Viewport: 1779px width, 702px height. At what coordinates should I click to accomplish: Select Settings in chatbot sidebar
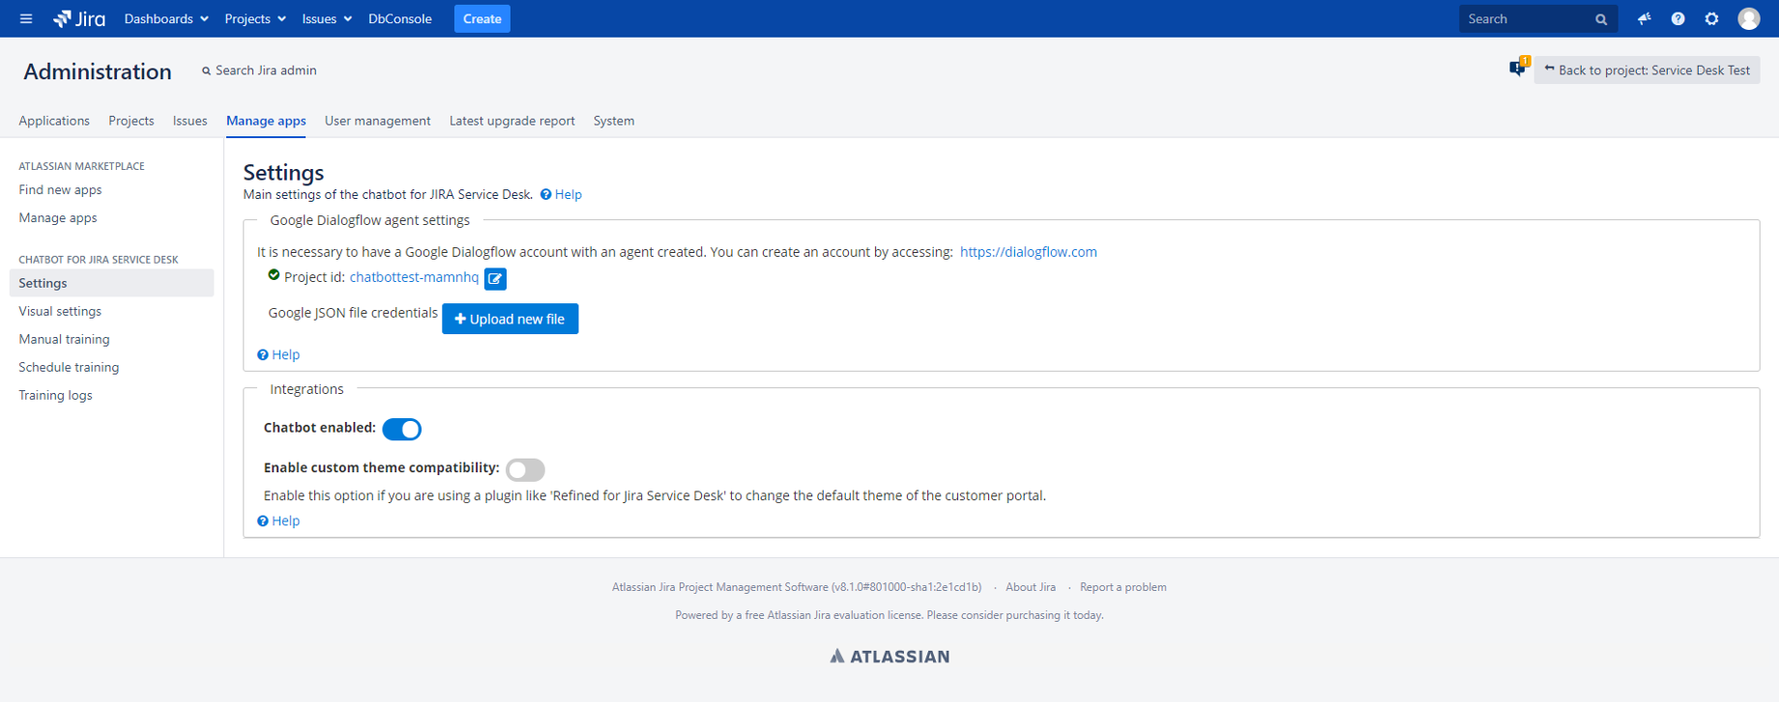[x=111, y=283]
